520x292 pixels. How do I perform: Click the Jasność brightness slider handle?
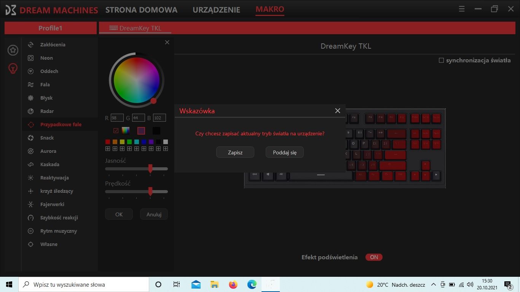point(150,168)
